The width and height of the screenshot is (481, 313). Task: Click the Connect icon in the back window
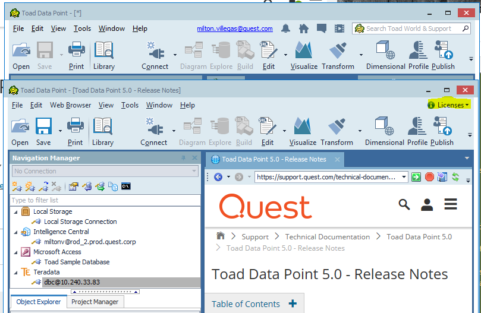(155, 50)
